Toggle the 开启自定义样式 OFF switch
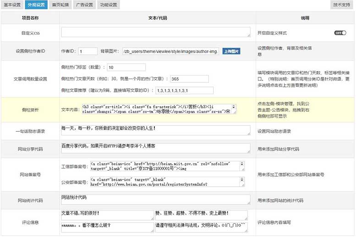Image resolution: width=356 pixels, height=237 pixels. [340, 33]
